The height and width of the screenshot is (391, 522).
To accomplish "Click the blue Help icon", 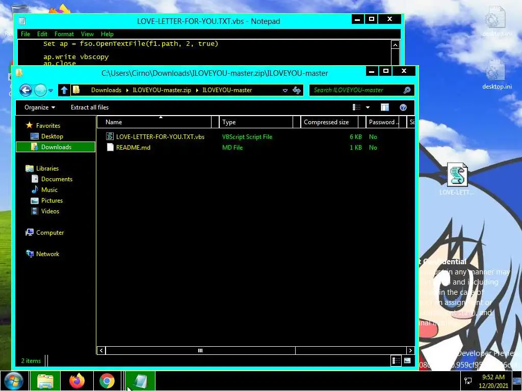I will [403, 107].
